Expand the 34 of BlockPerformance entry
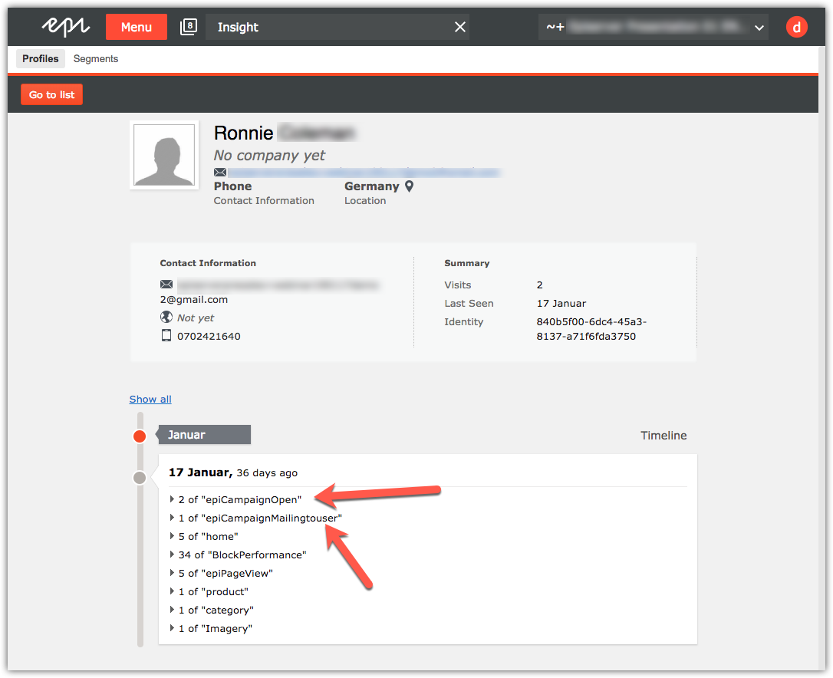This screenshot has height=678, width=833. tap(172, 555)
